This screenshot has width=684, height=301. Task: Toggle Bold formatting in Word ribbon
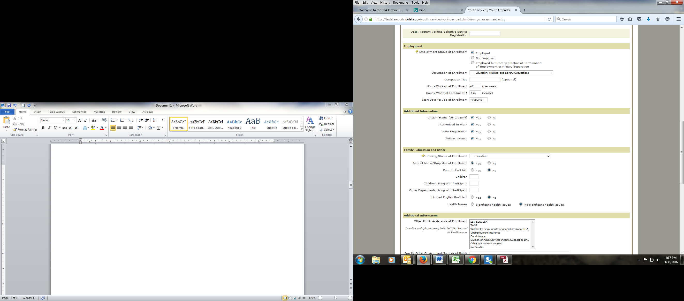click(x=43, y=128)
